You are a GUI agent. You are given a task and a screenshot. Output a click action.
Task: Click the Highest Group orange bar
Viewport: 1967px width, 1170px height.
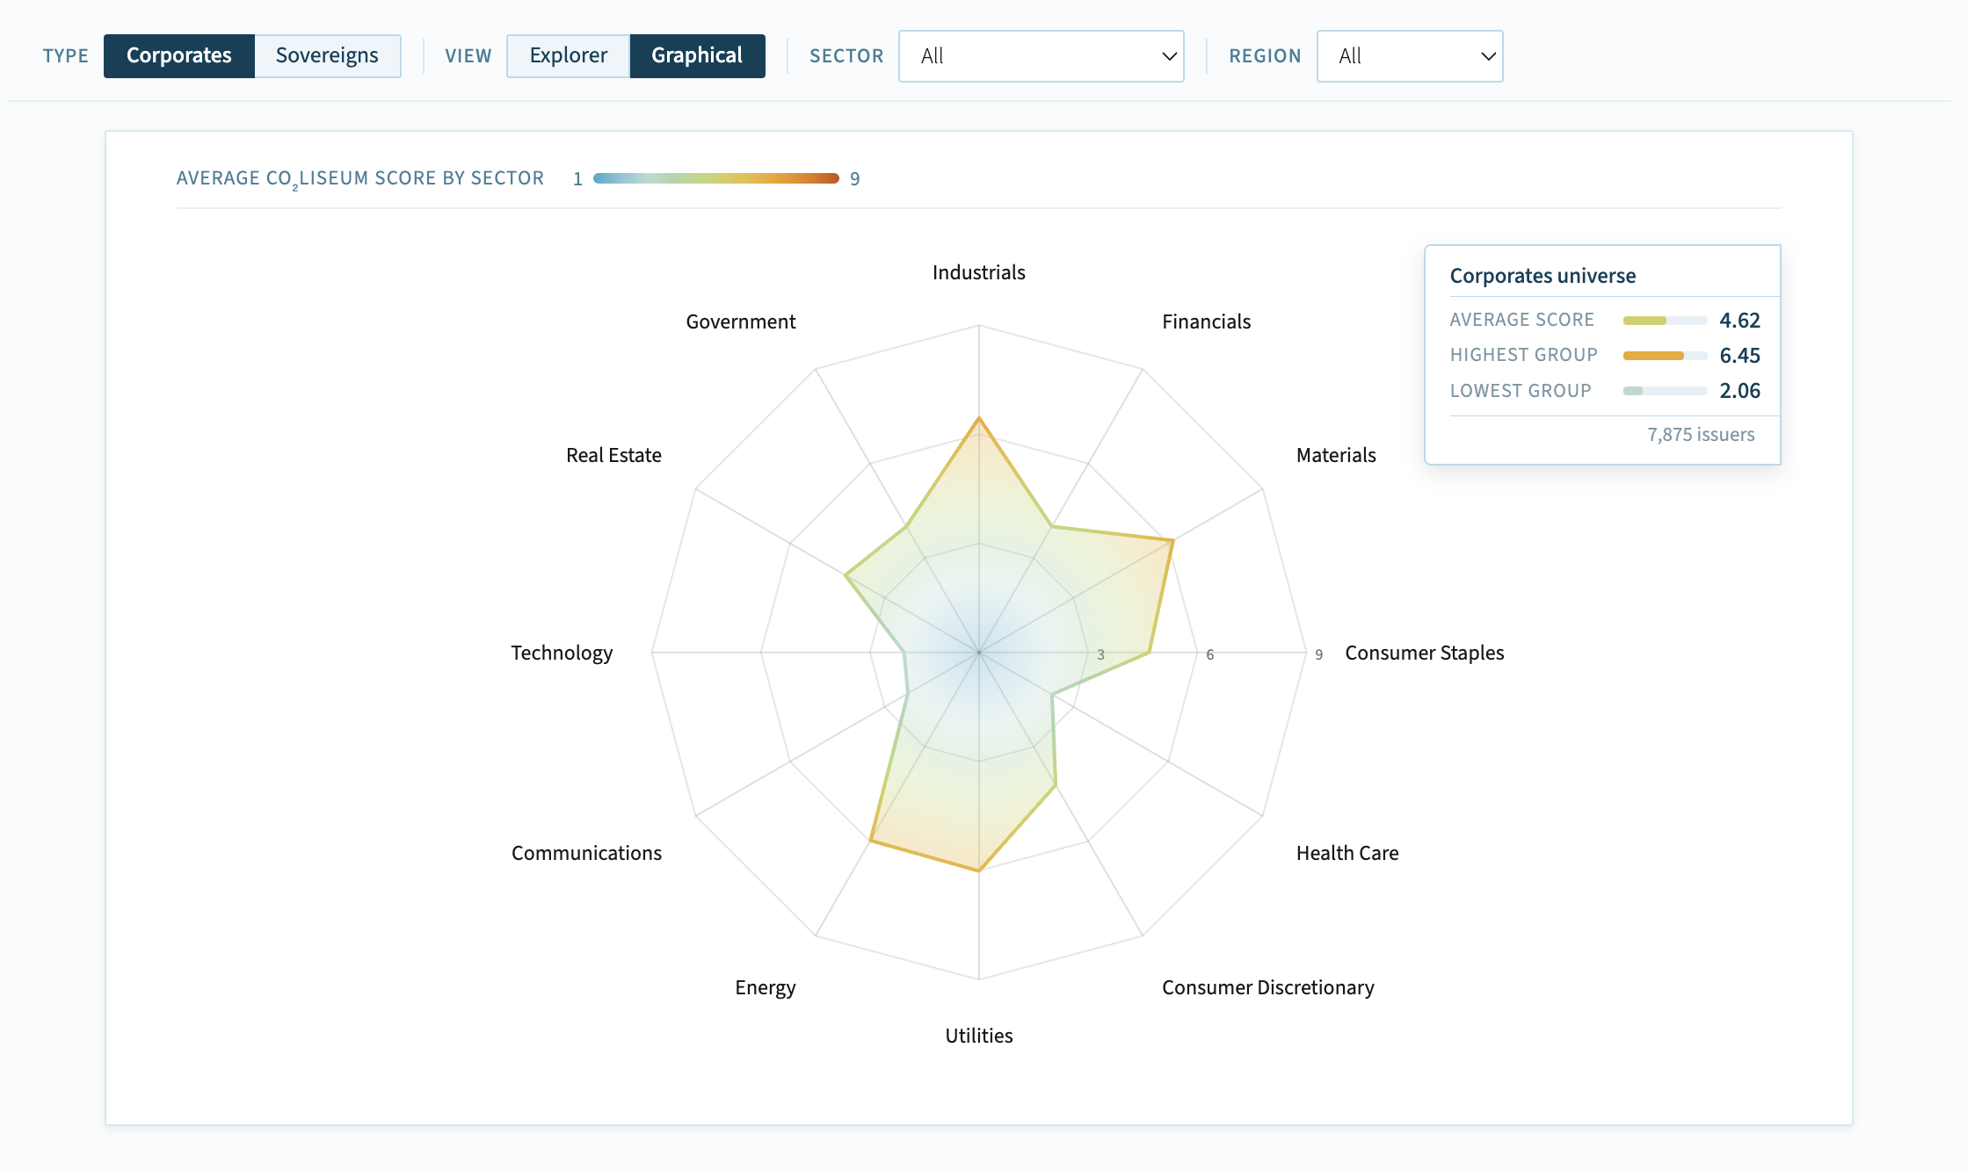click(x=1653, y=356)
